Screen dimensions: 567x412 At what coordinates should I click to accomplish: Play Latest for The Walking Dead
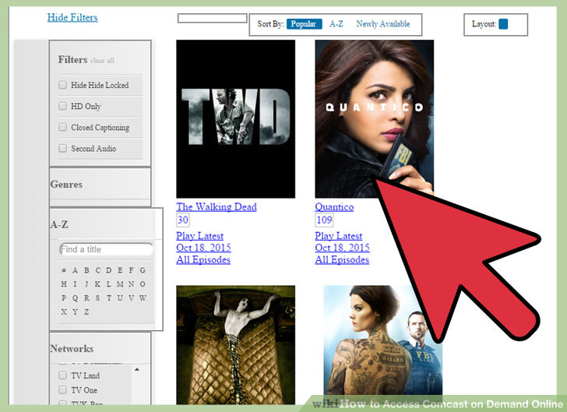[199, 236]
